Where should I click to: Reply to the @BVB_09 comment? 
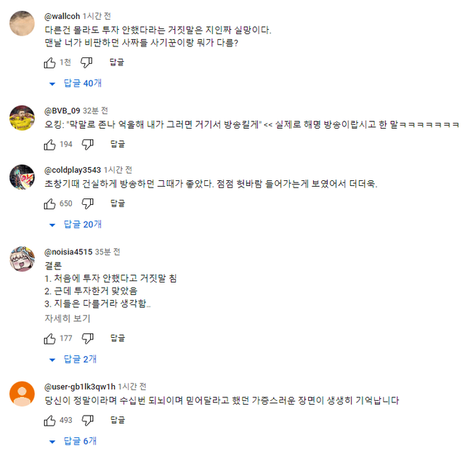click(x=117, y=145)
